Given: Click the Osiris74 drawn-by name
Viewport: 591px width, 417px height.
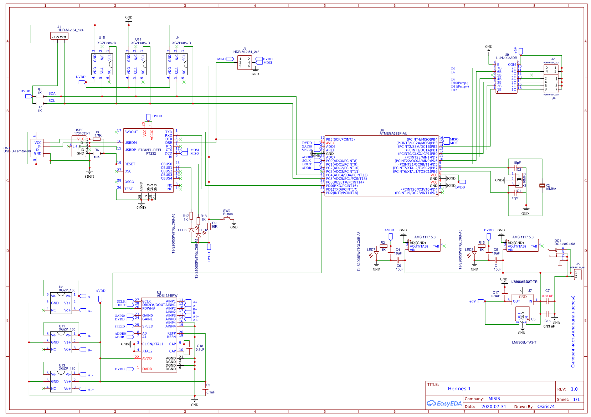Looking at the screenshot, I should click(x=546, y=406).
